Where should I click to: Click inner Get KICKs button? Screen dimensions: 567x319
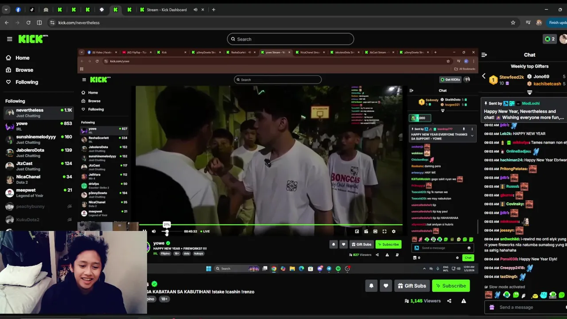coord(450,80)
